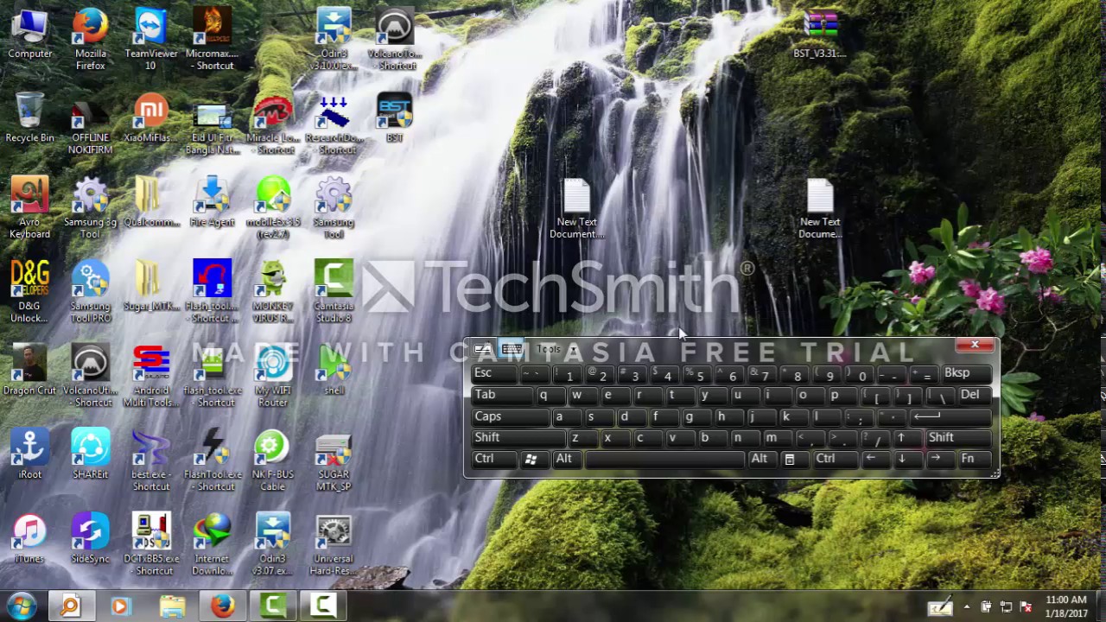Select the ResearchDownload shortcut icon
The image size is (1106, 622).
click(334, 124)
